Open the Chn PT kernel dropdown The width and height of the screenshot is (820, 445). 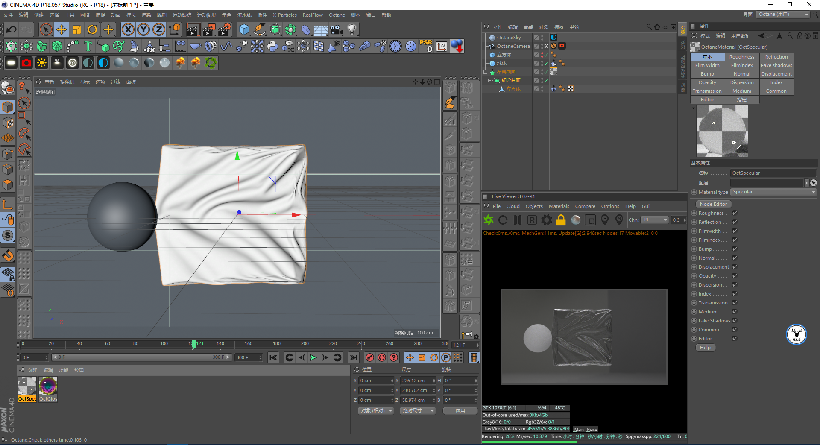(654, 220)
